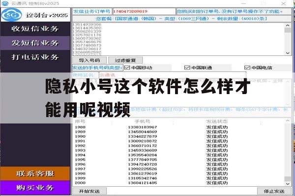Click 停止发送 button
295x196 pixels.
pyautogui.click(x=274, y=191)
